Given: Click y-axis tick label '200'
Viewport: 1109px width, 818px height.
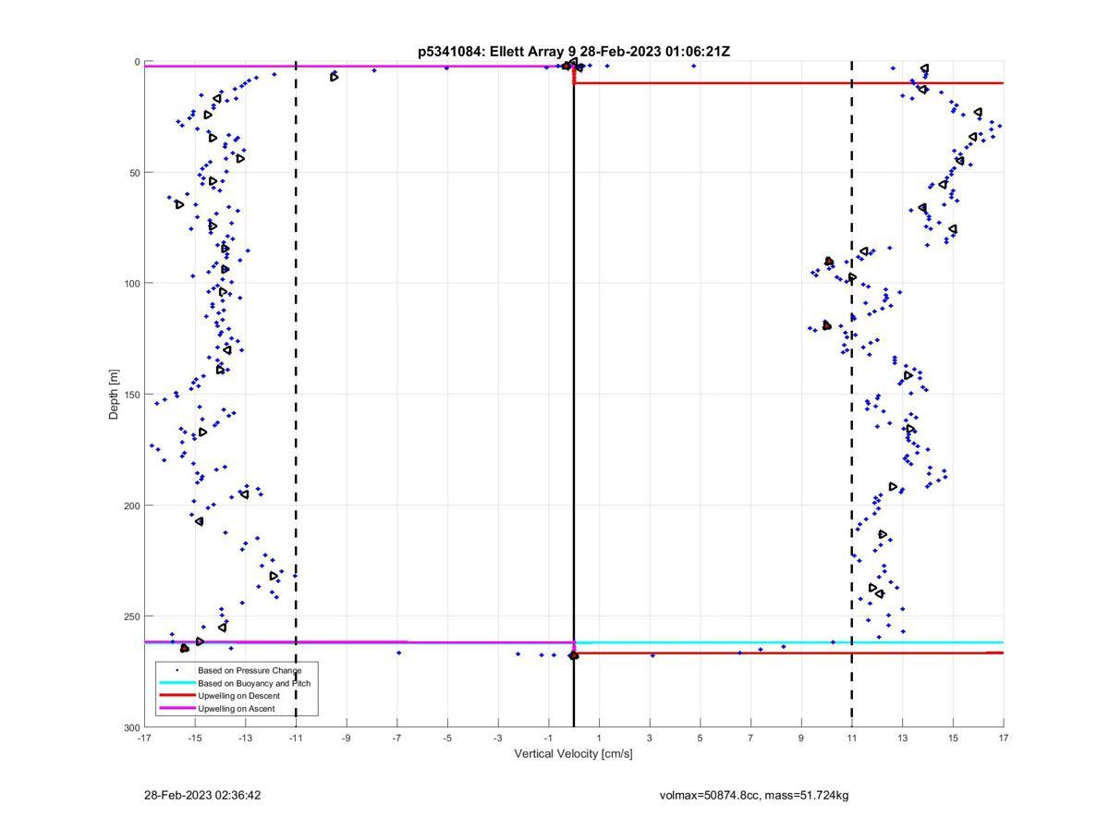Looking at the screenshot, I should coord(132,506).
